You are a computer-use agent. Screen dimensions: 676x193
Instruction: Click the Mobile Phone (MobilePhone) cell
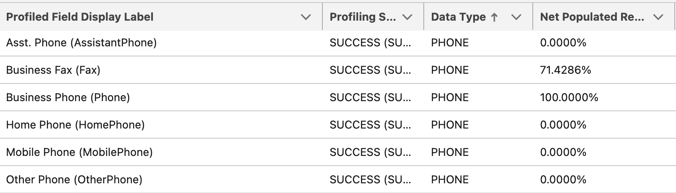(x=79, y=152)
